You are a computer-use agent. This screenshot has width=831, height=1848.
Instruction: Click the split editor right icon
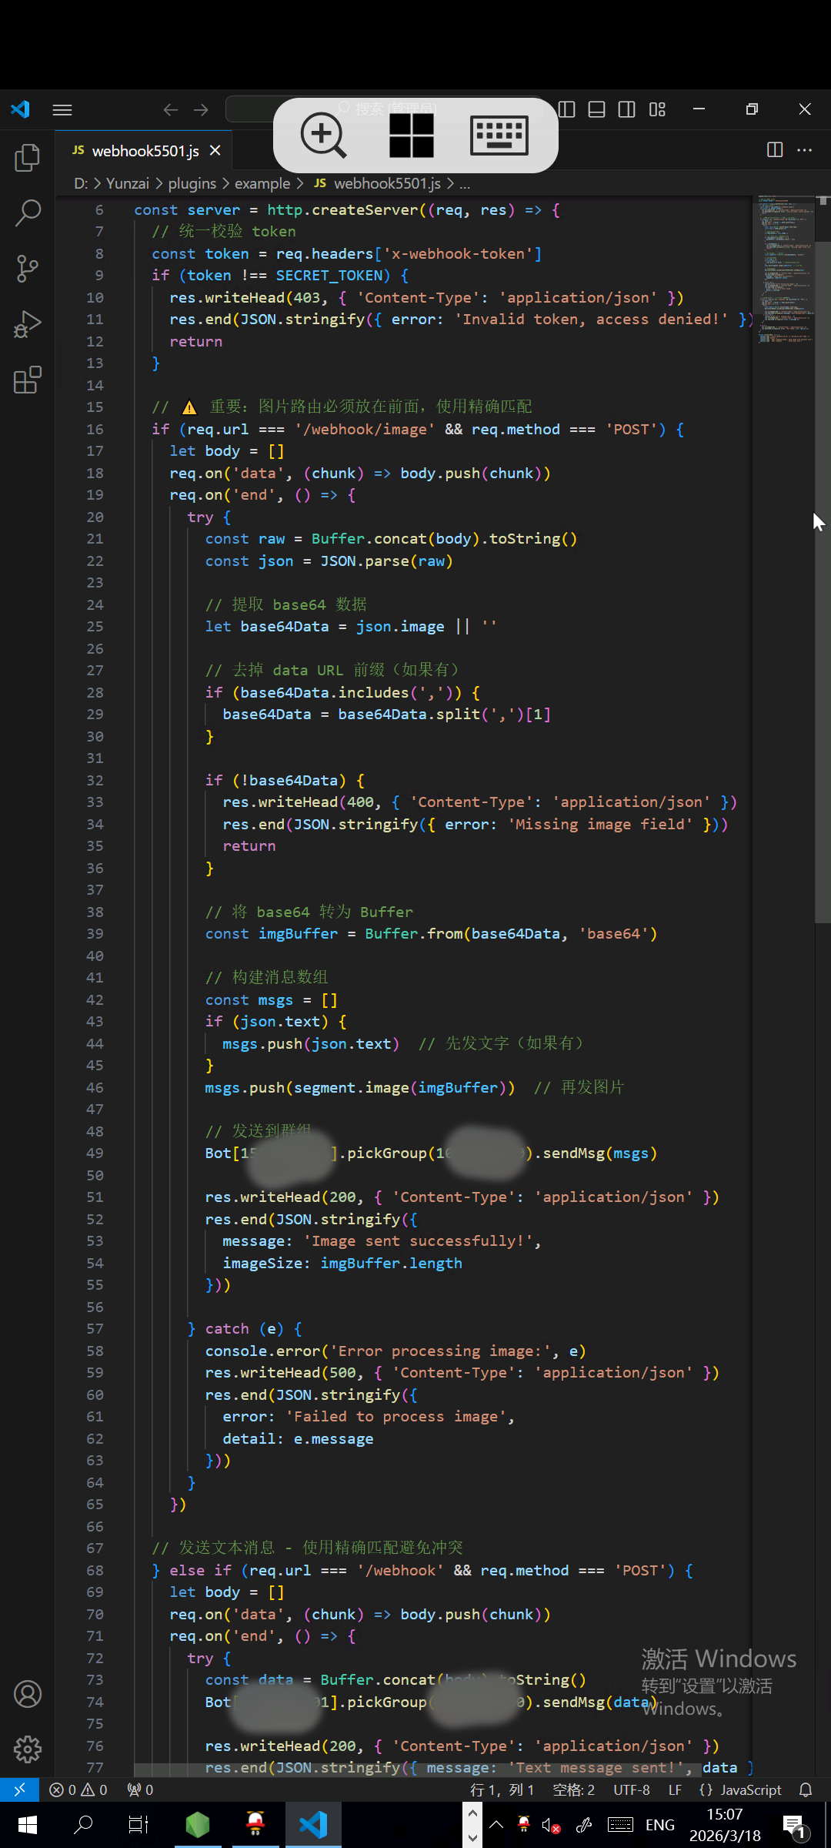pos(775,150)
